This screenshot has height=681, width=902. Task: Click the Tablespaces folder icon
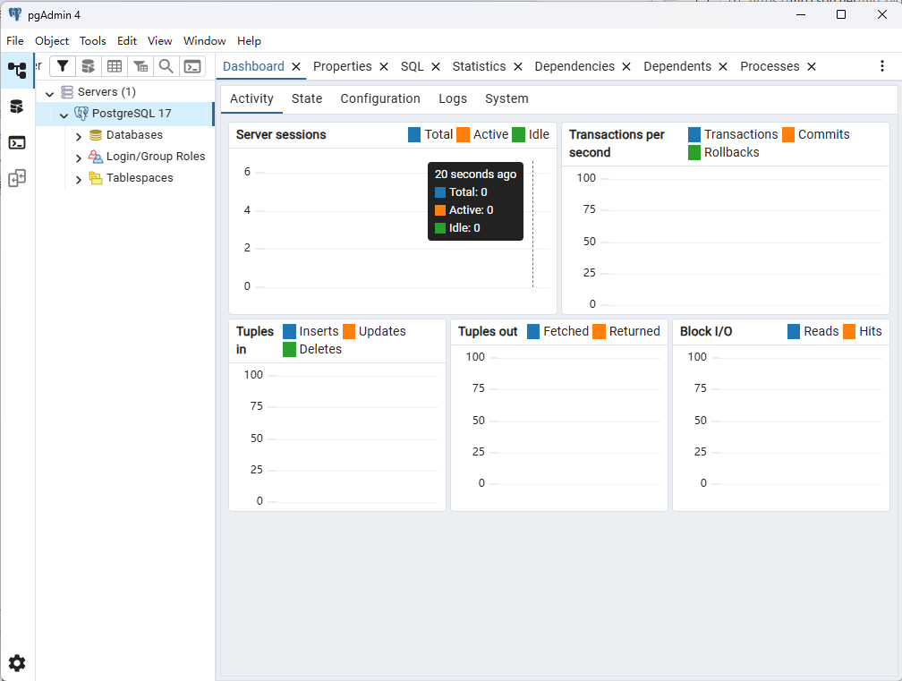point(96,178)
